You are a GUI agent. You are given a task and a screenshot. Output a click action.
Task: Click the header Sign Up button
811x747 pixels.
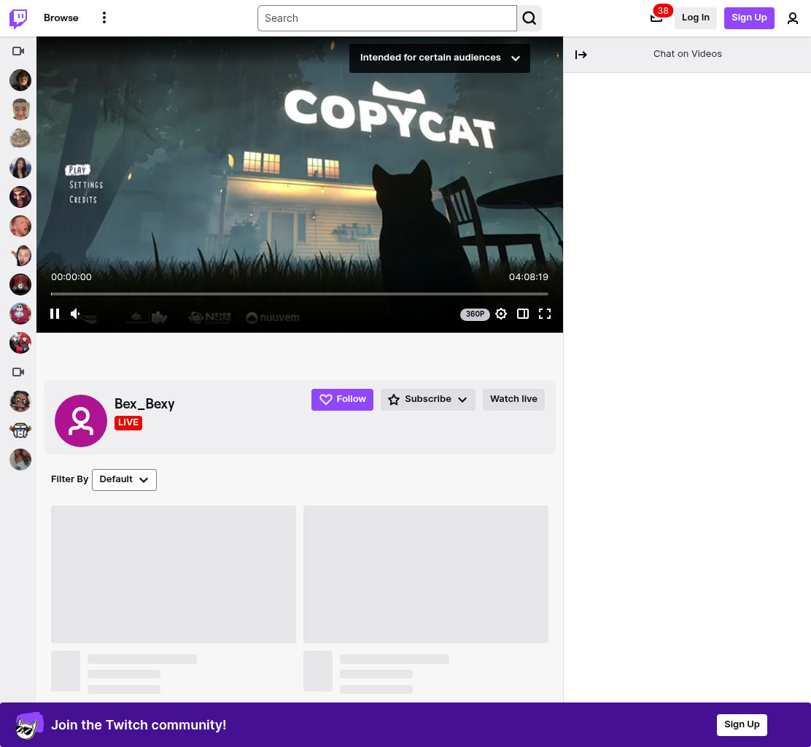(x=749, y=18)
